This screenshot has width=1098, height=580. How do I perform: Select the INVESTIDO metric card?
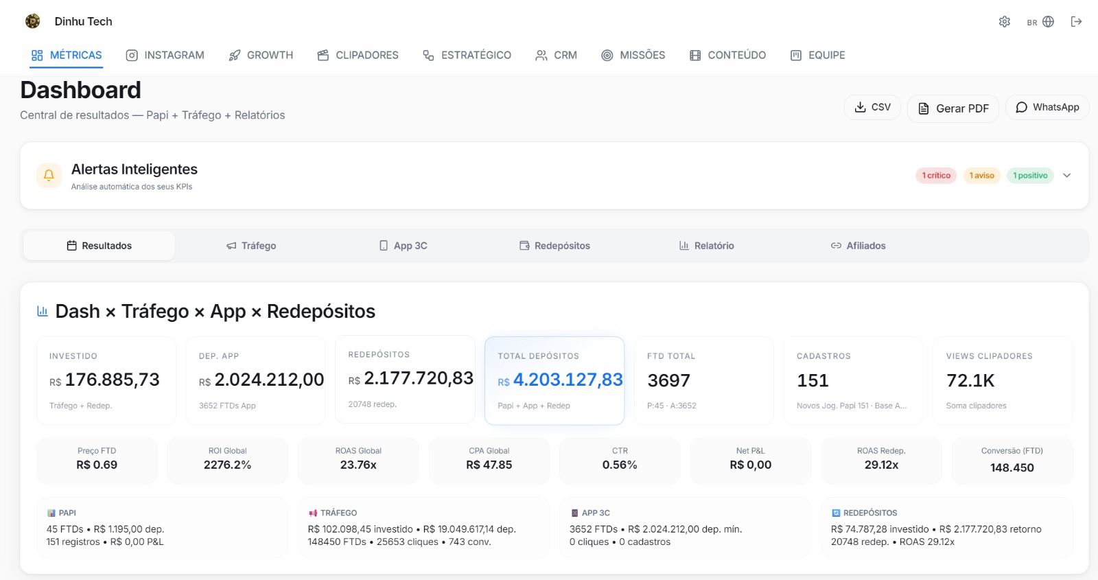point(106,380)
